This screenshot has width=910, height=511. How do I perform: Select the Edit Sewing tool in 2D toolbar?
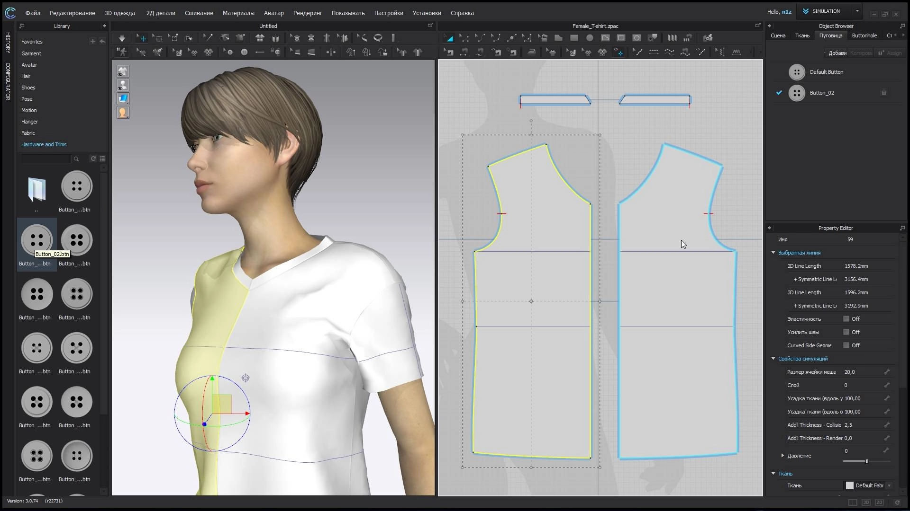(x=448, y=52)
